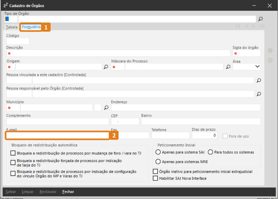
Task: Click the minus remove record icon
Action: click(x=270, y=60)
